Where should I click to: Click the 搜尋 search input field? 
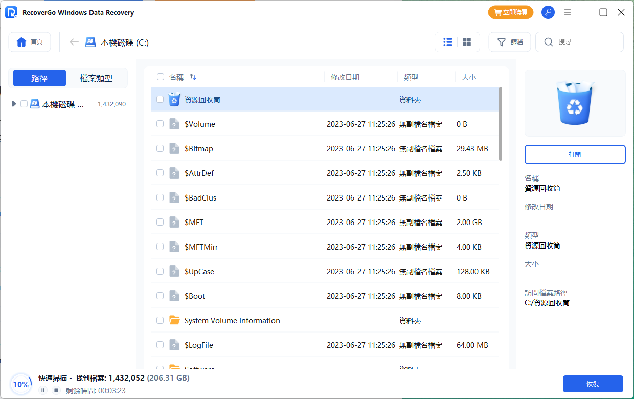point(585,42)
